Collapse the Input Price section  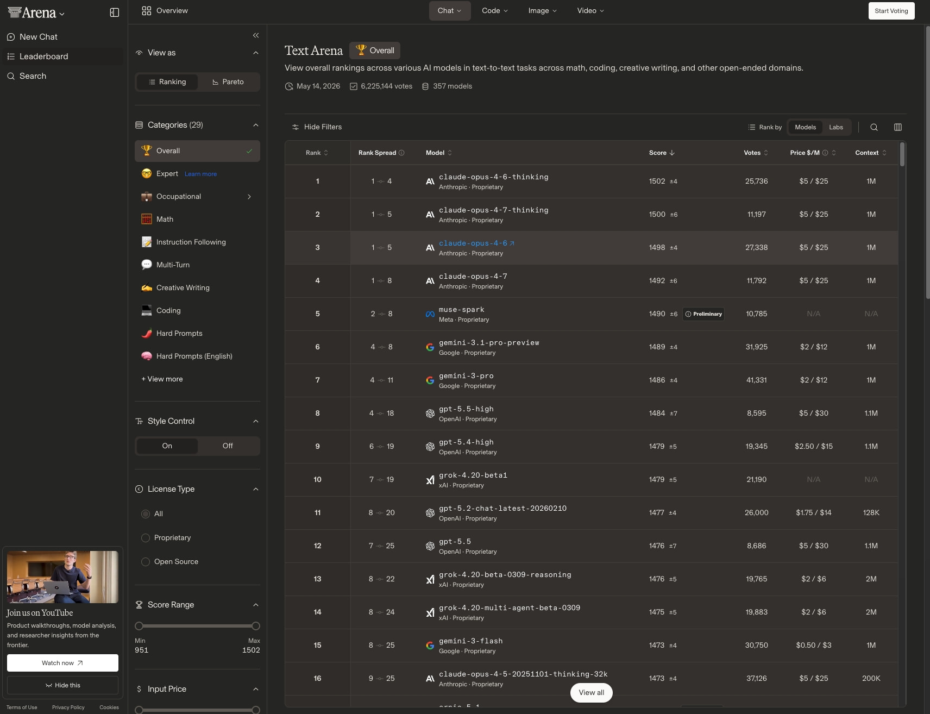click(x=256, y=689)
